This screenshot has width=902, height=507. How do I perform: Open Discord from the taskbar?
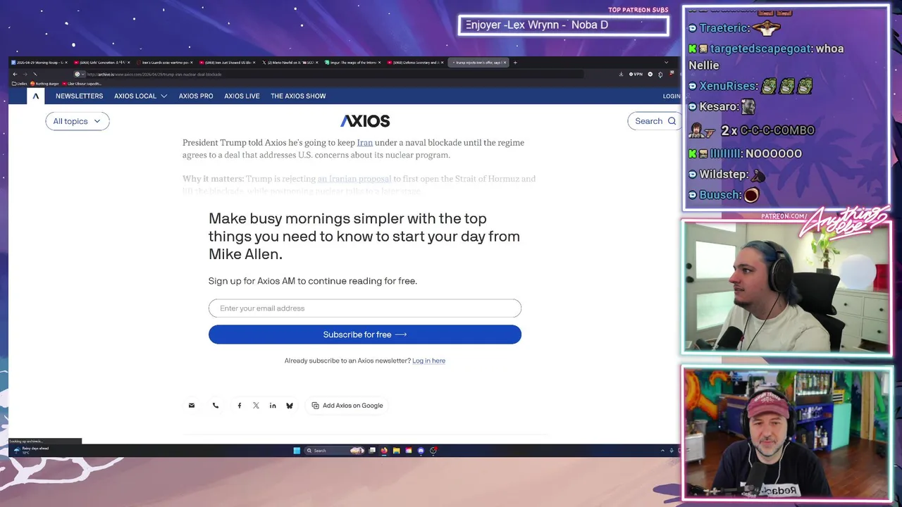421,451
